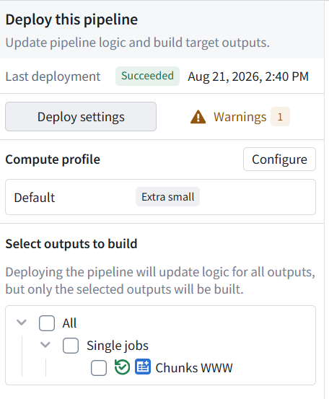Tick the All outputs checkbox
The width and height of the screenshot is (329, 399).
tap(47, 323)
